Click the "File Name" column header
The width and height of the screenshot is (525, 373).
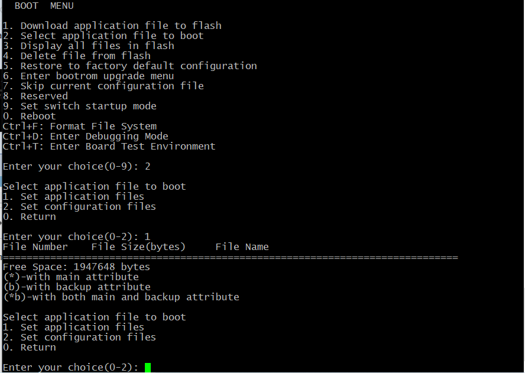pos(242,246)
